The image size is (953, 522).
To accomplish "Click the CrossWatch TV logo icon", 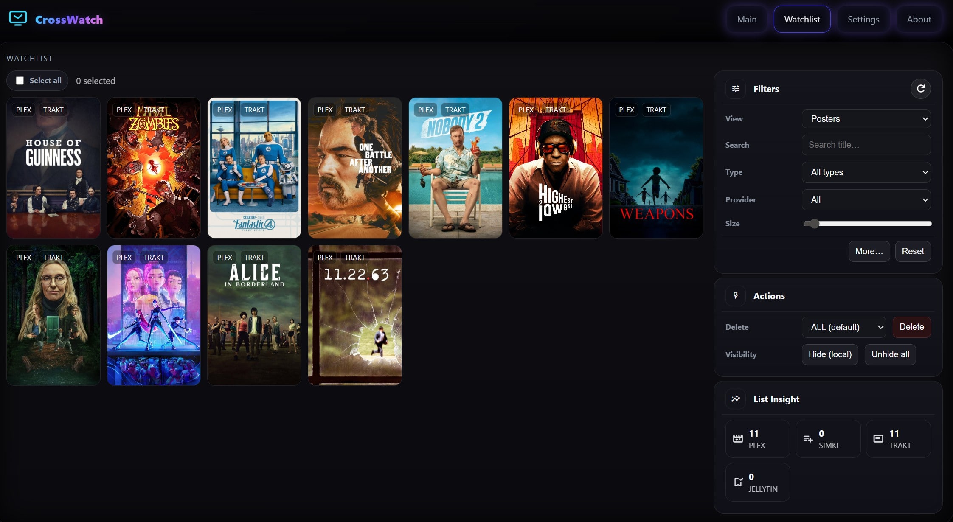I will coord(18,19).
